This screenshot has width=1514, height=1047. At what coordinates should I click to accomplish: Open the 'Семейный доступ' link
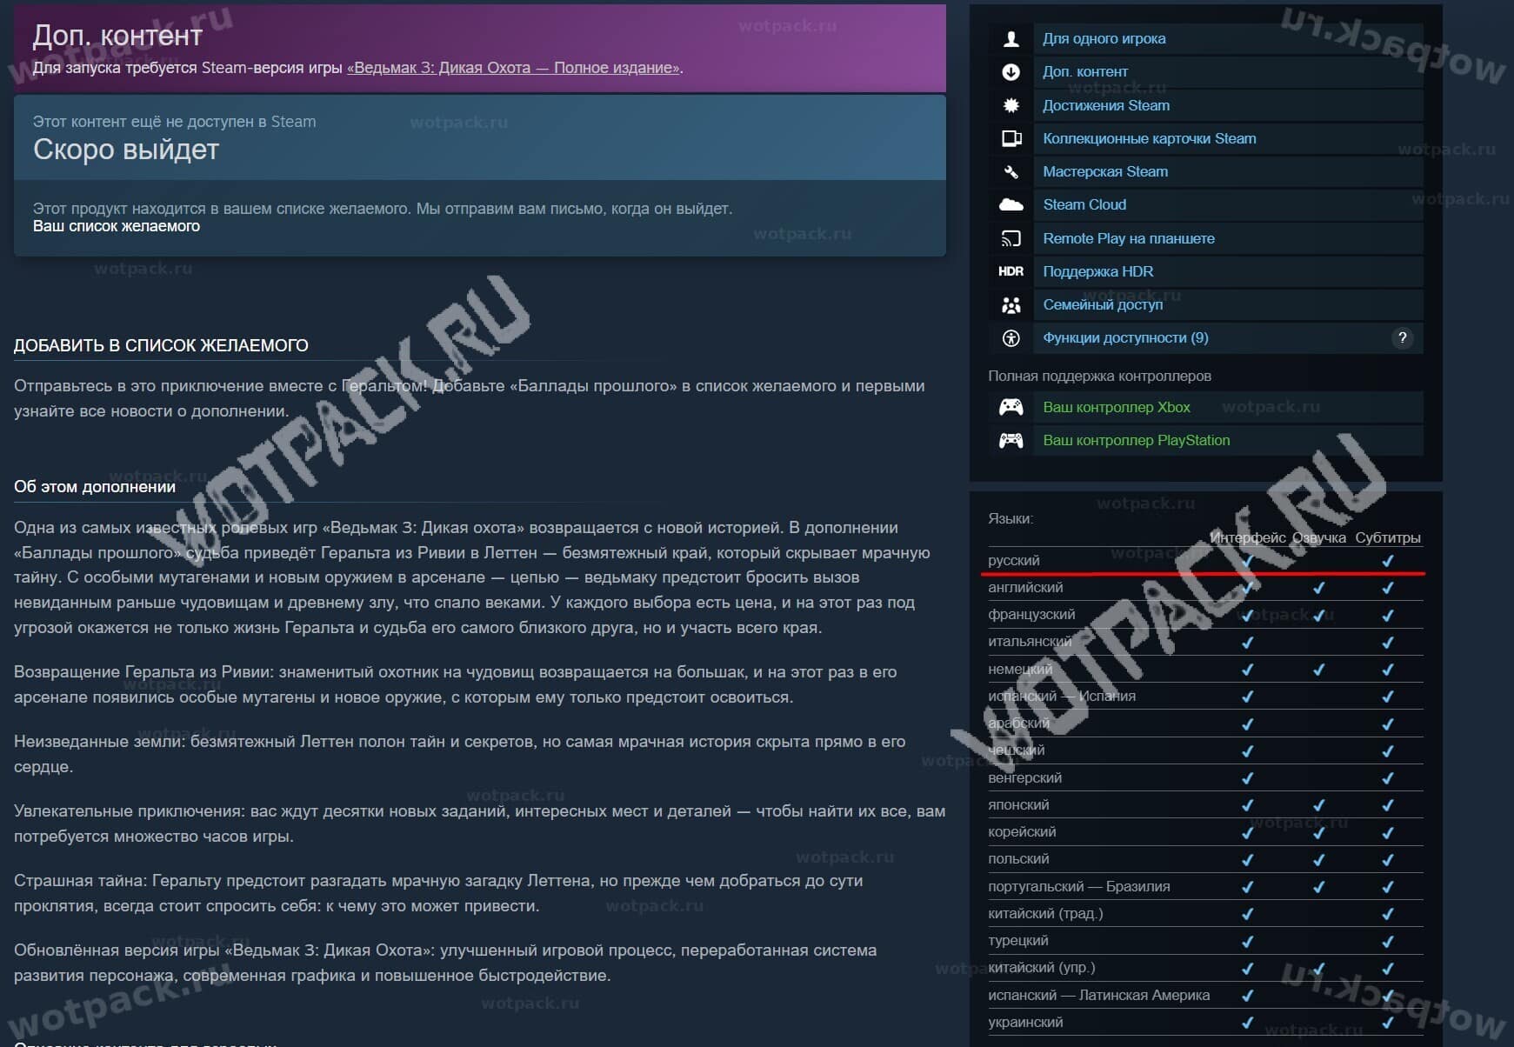(1103, 304)
